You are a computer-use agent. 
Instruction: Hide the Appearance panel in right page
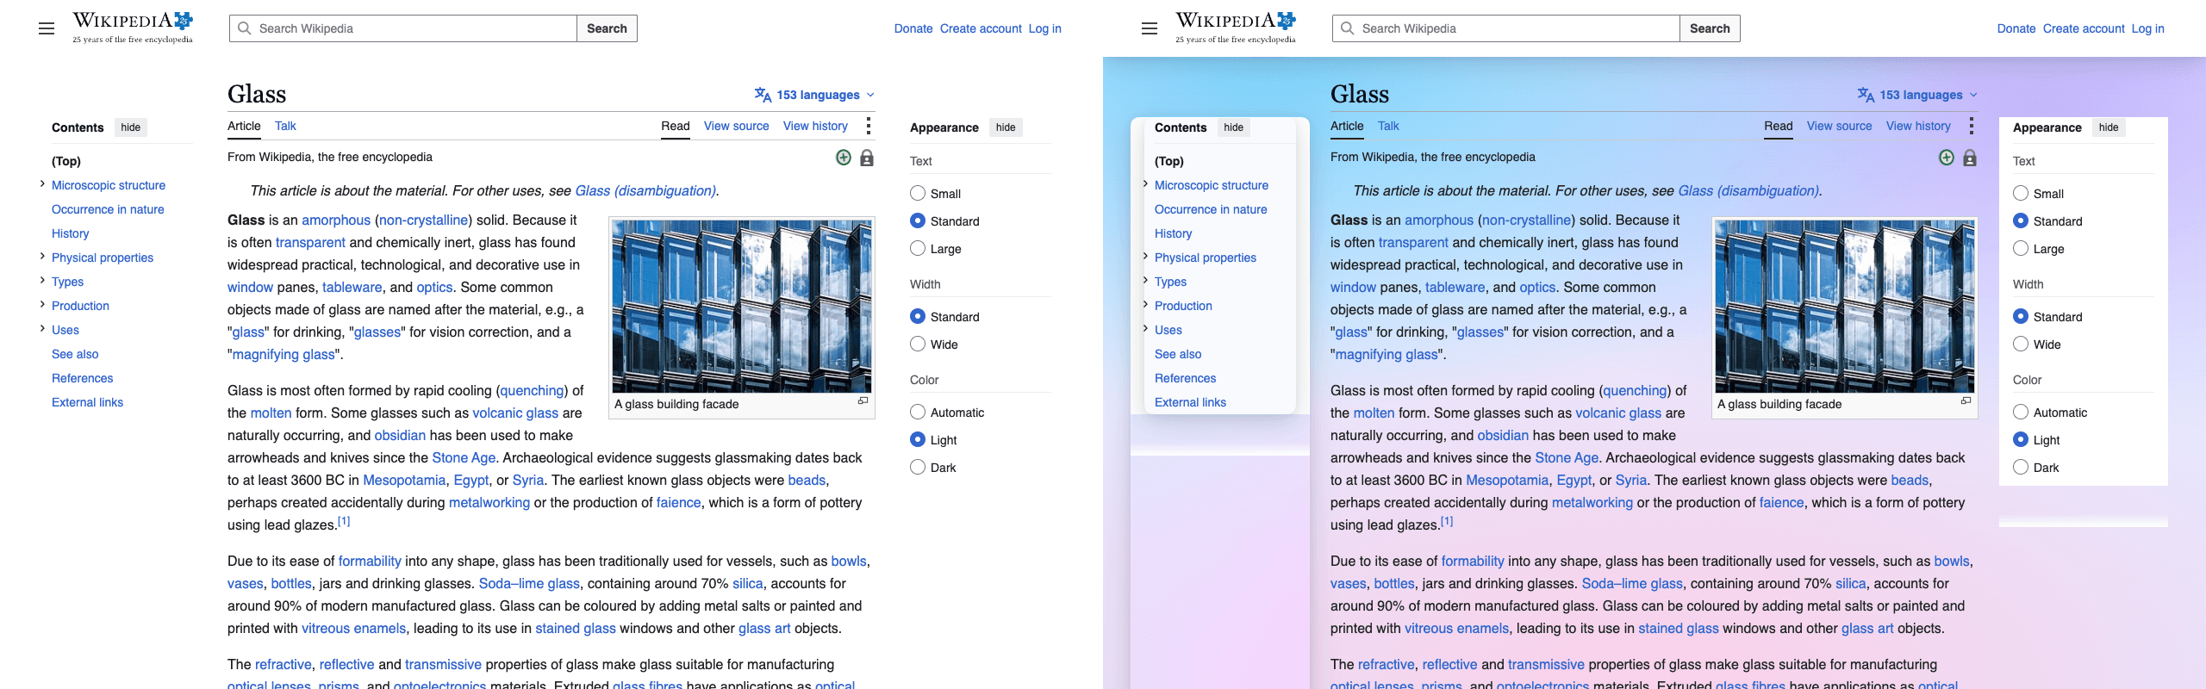pos(2109,127)
